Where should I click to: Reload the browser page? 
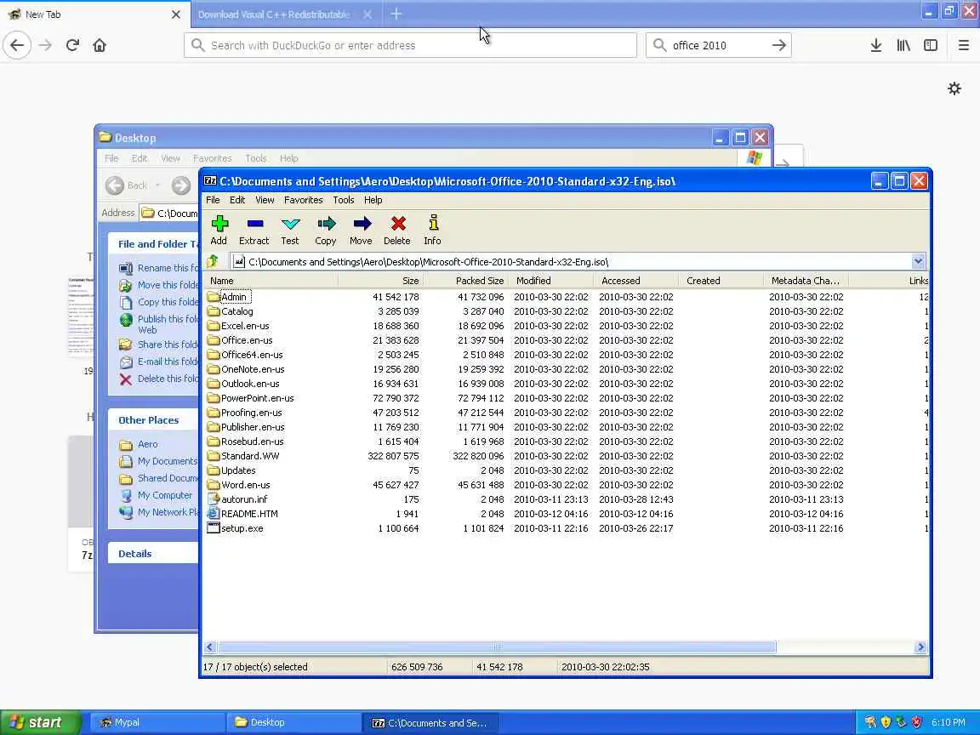(72, 45)
